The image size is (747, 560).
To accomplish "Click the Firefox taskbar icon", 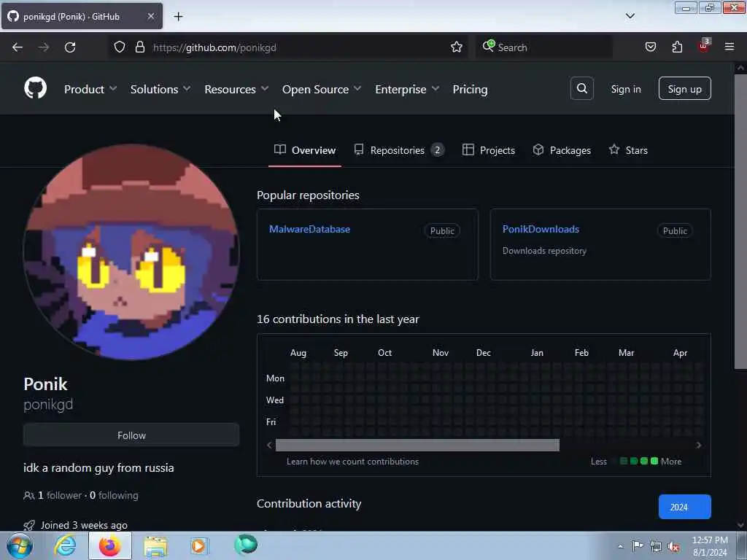I will (x=109, y=545).
